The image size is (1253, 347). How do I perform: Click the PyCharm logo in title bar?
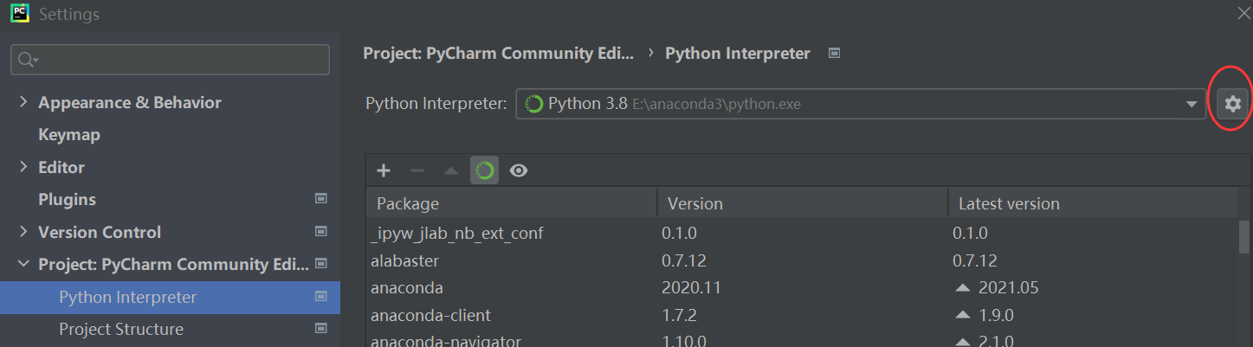(19, 13)
